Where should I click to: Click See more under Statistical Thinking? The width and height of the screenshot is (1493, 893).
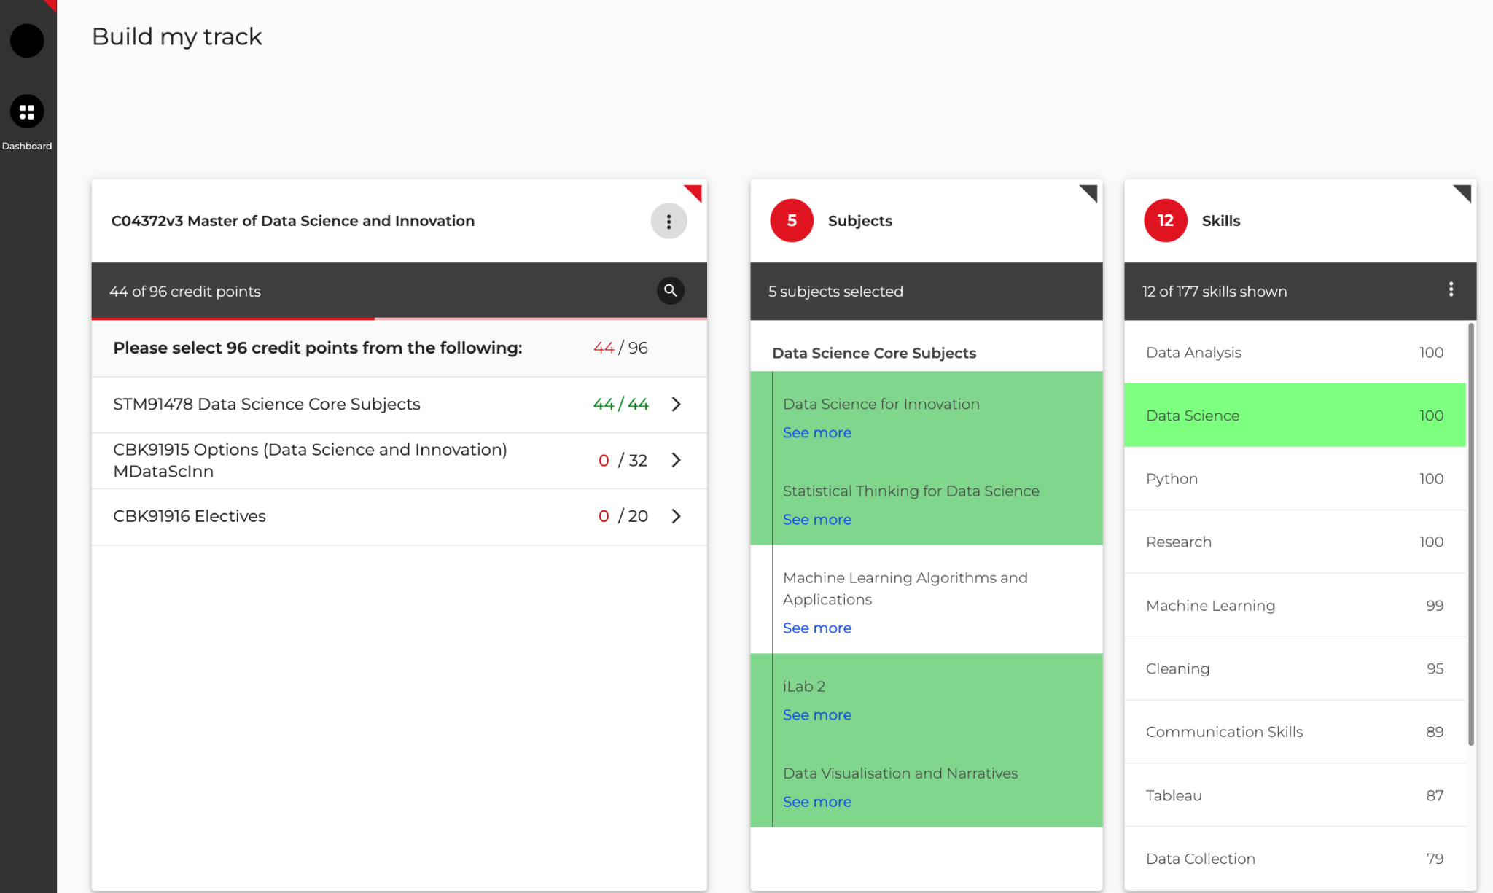click(x=816, y=519)
